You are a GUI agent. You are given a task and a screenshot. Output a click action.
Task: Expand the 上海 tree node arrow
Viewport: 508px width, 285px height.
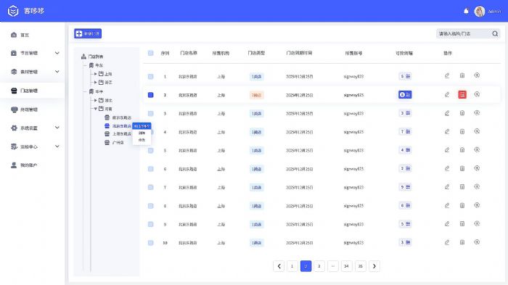click(x=96, y=74)
